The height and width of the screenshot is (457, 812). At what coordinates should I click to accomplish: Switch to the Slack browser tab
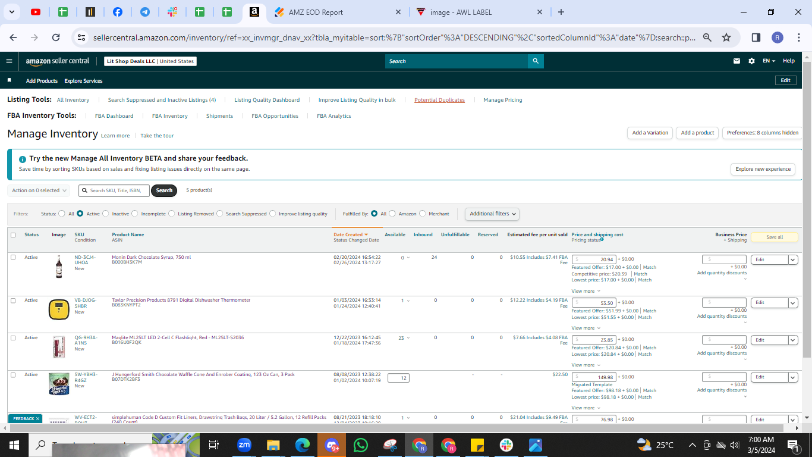[x=172, y=12]
